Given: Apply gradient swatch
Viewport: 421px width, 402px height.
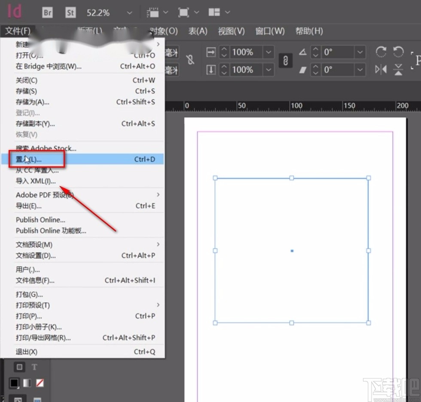Looking at the screenshot, I should [x=27, y=383].
